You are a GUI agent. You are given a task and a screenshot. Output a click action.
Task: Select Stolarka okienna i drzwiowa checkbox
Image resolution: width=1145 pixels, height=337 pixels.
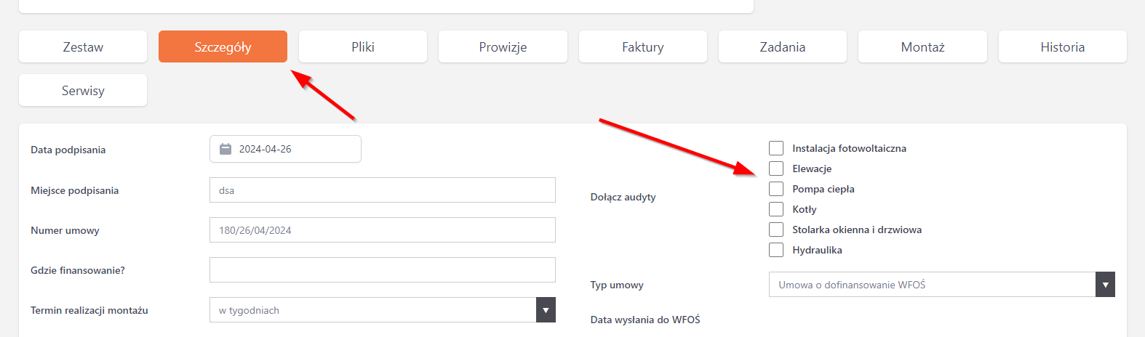(x=776, y=230)
